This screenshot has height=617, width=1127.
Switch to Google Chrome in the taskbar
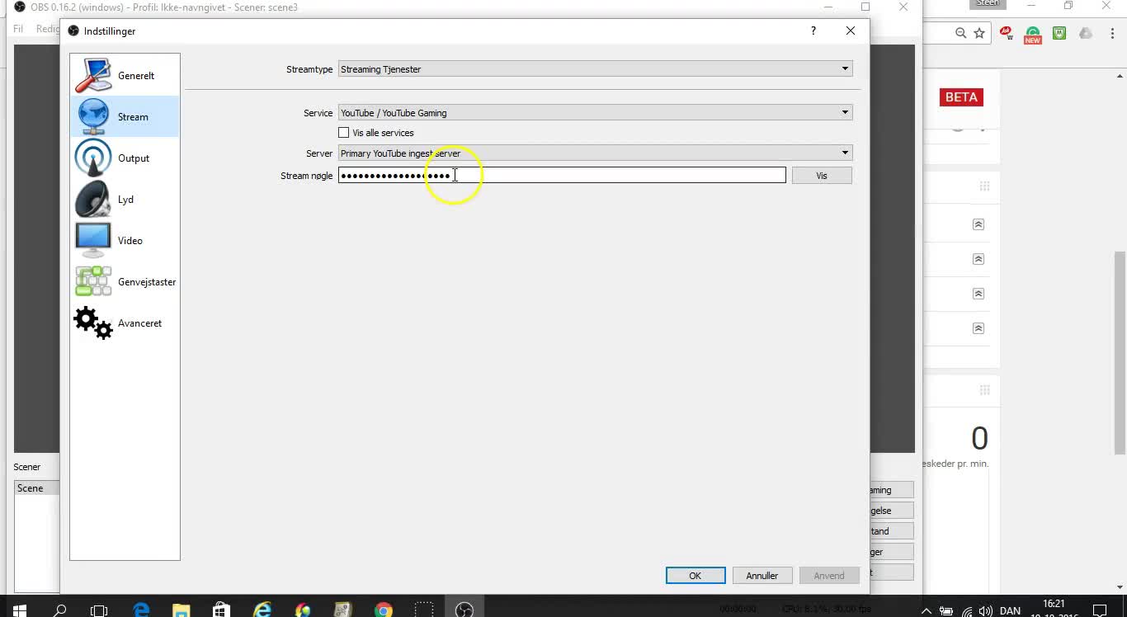pos(384,610)
